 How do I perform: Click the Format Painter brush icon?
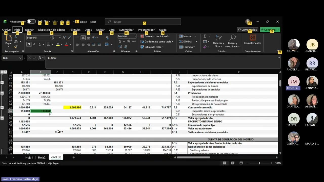[x=16, y=47]
